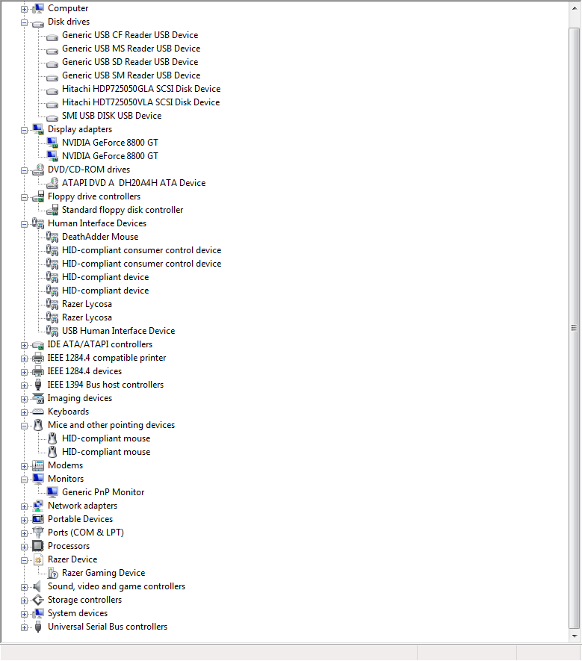
Task: Expand the Computer node
Action: 24,9
